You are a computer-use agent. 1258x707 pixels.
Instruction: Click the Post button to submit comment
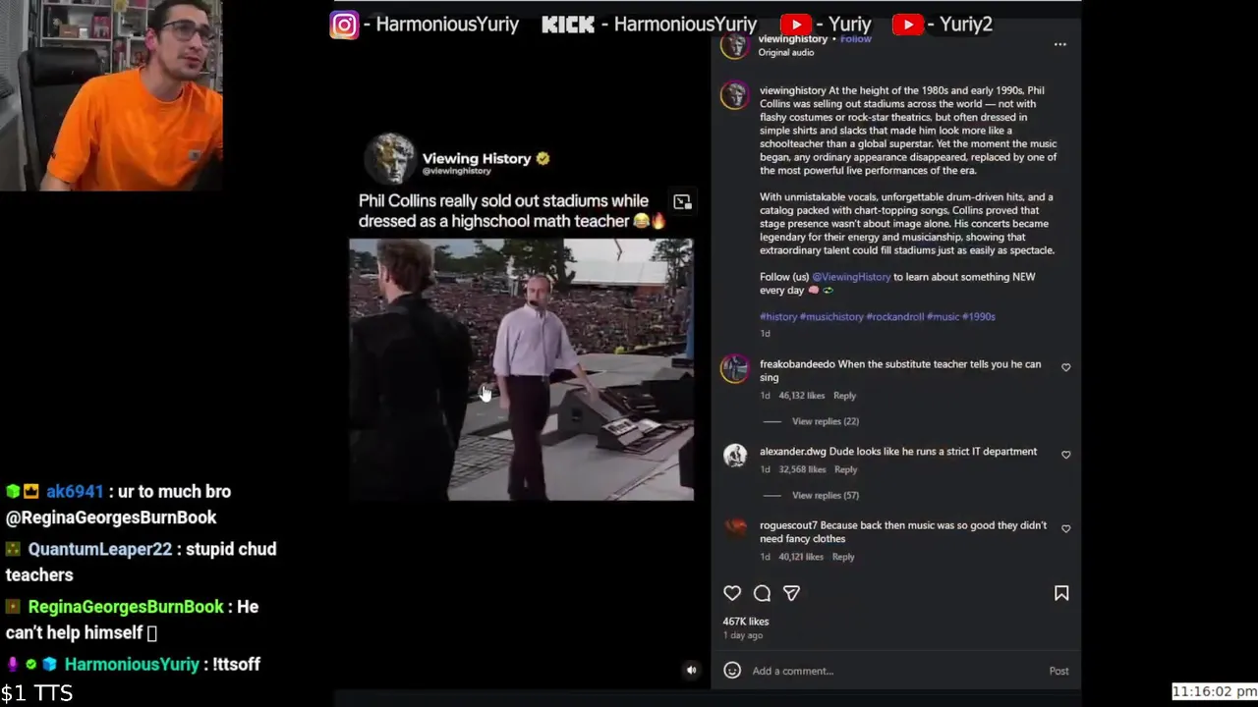pos(1058,671)
